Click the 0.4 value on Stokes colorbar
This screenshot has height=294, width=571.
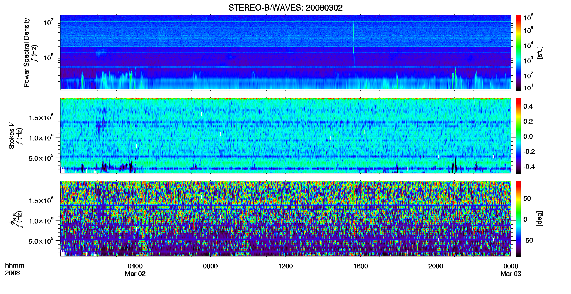pos(528,106)
